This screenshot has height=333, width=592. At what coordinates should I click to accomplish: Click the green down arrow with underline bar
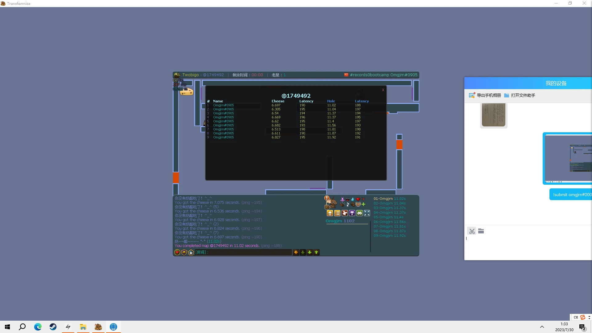pos(303,252)
